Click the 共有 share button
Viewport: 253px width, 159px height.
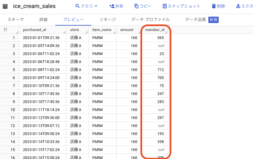[x=116, y=6]
